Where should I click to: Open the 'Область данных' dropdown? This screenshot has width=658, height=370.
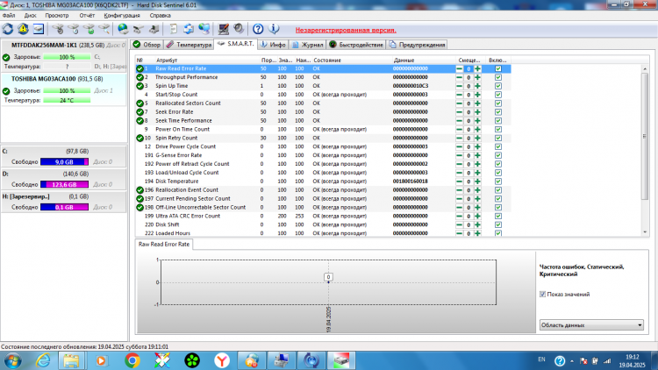pos(591,325)
